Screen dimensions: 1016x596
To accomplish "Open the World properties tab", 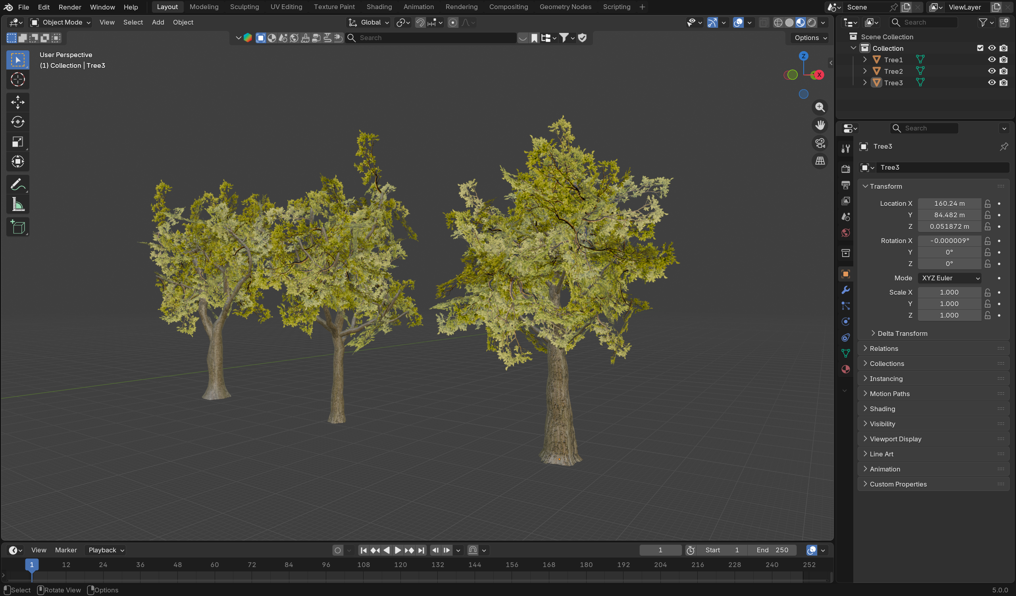I will pos(845,233).
